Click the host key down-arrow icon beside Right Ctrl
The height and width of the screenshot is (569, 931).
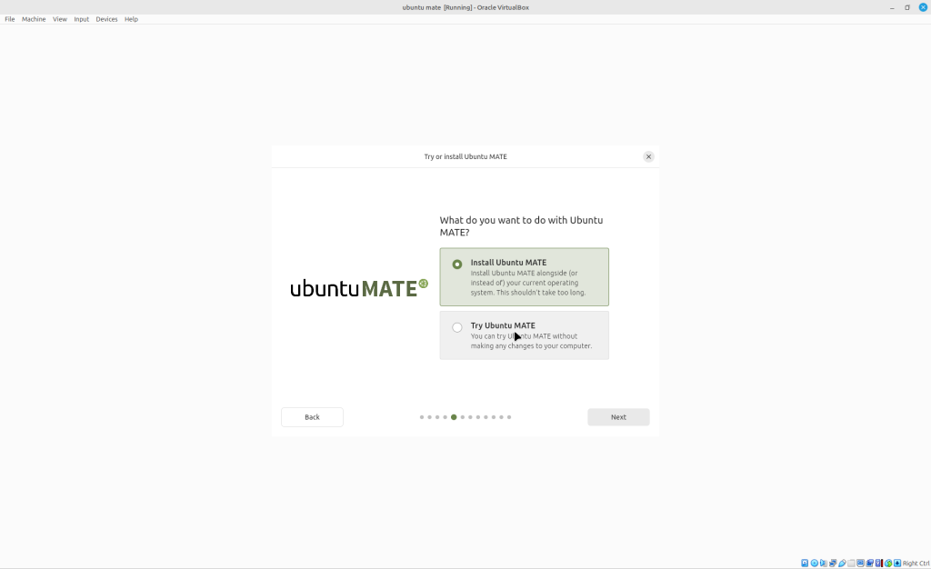pyautogui.click(x=897, y=563)
